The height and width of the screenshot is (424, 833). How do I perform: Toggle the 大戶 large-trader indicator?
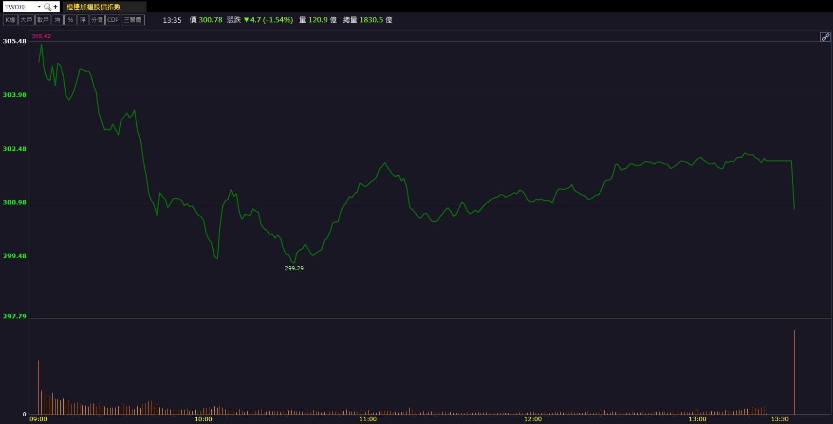(x=26, y=20)
